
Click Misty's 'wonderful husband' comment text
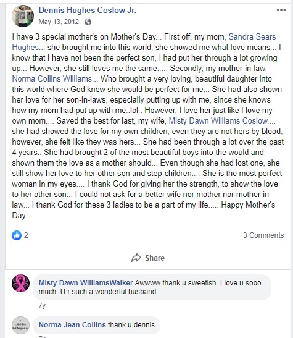click(x=150, y=287)
